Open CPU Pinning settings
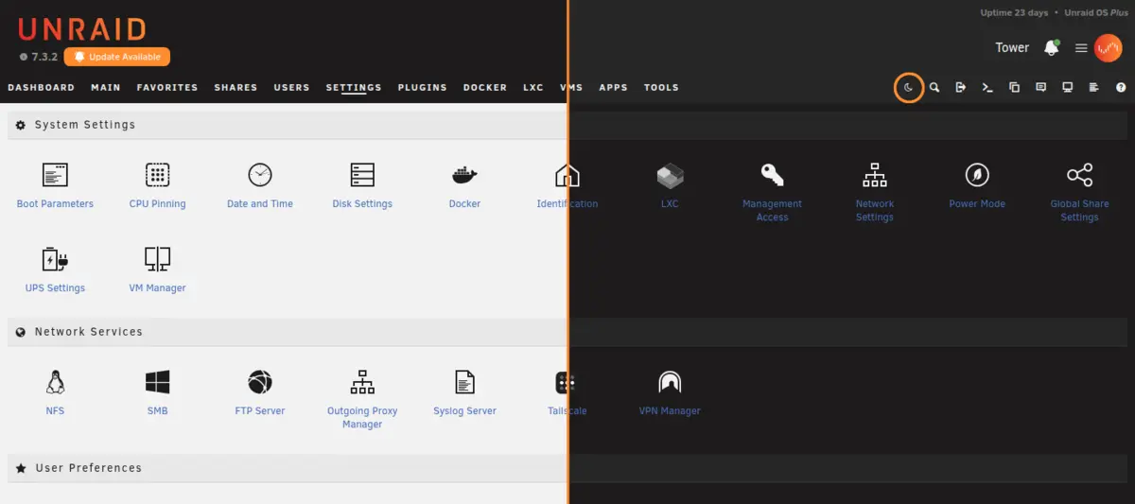Viewport: 1135px width, 504px height. click(157, 186)
